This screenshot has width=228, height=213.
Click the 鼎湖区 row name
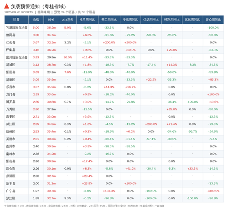click(10, 176)
